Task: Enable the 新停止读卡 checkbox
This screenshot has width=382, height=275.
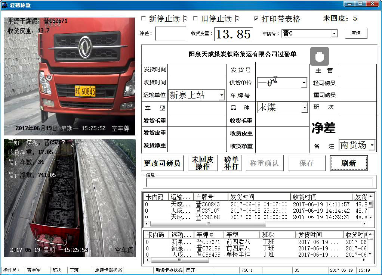Action: pos(144,19)
